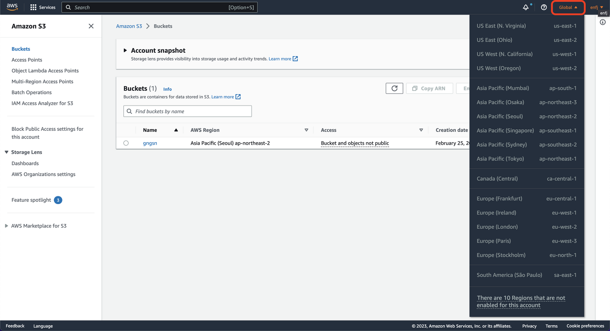This screenshot has width=610, height=331.
Task: Open AWS Organizations settings
Action: (x=43, y=175)
